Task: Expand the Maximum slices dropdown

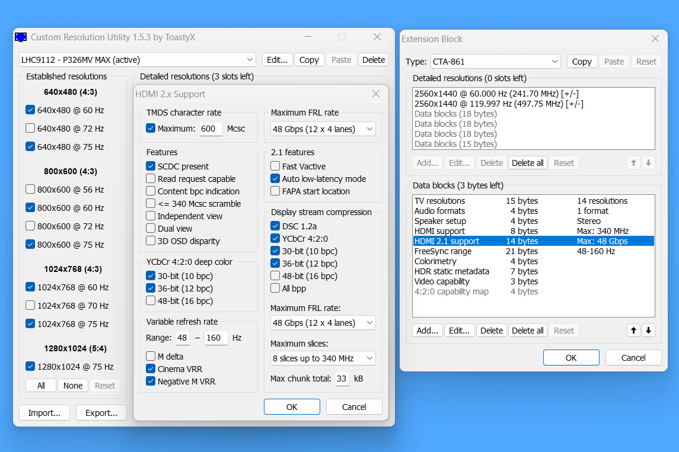Action: (323, 358)
